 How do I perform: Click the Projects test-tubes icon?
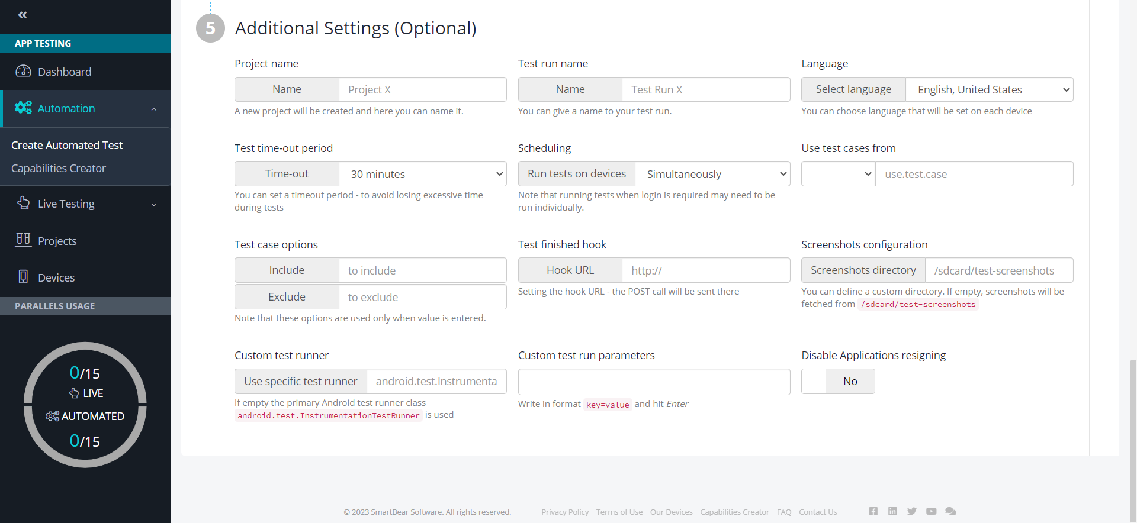click(x=23, y=240)
